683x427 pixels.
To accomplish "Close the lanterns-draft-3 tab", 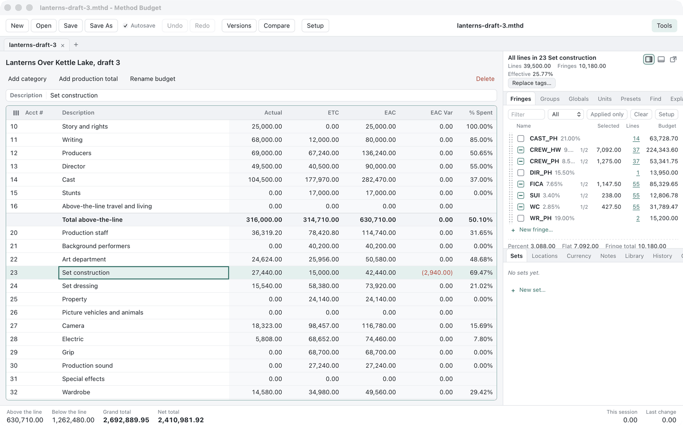I will 63,46.
